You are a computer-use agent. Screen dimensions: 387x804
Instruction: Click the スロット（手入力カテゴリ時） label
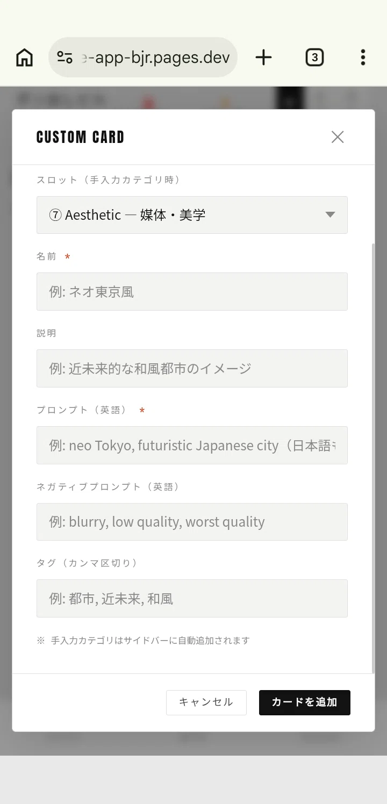coord(108,180)
